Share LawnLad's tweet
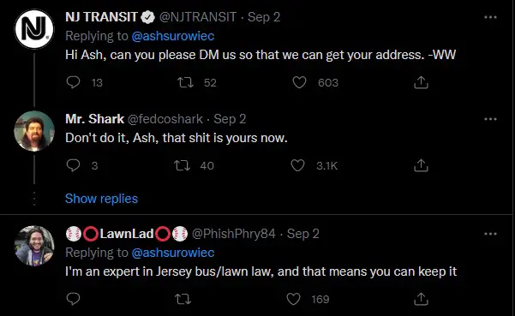 pos(421,299)
